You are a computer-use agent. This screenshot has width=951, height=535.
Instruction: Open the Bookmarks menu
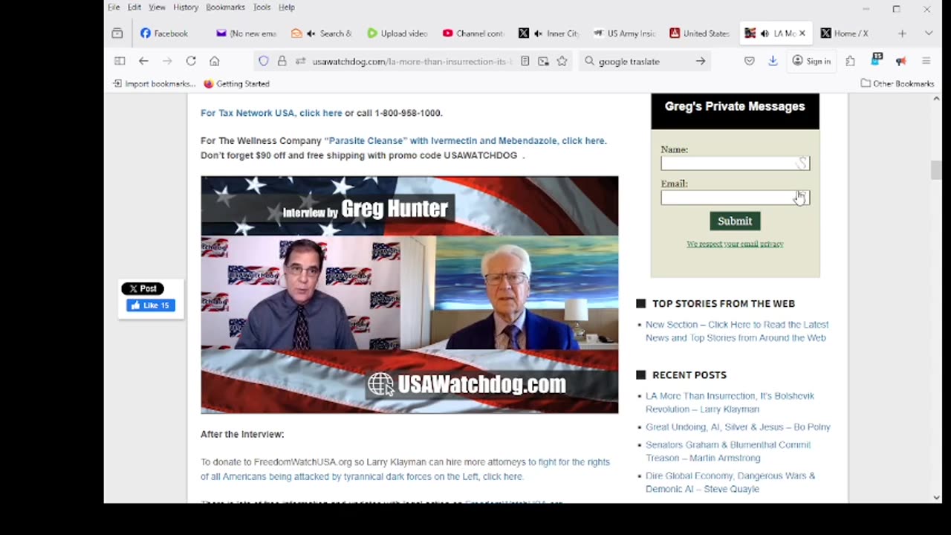pyautogui.click(x=225, y=7)
